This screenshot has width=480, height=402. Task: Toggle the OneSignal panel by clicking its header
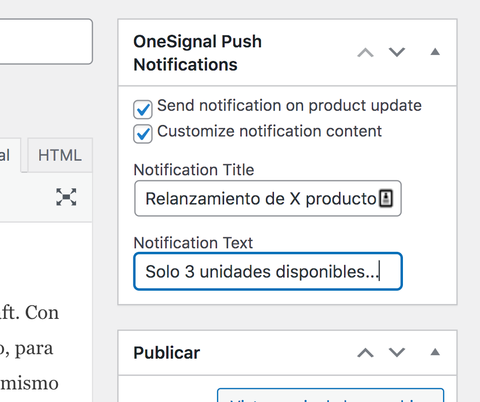pyautogui.click(x=197, y=52)
